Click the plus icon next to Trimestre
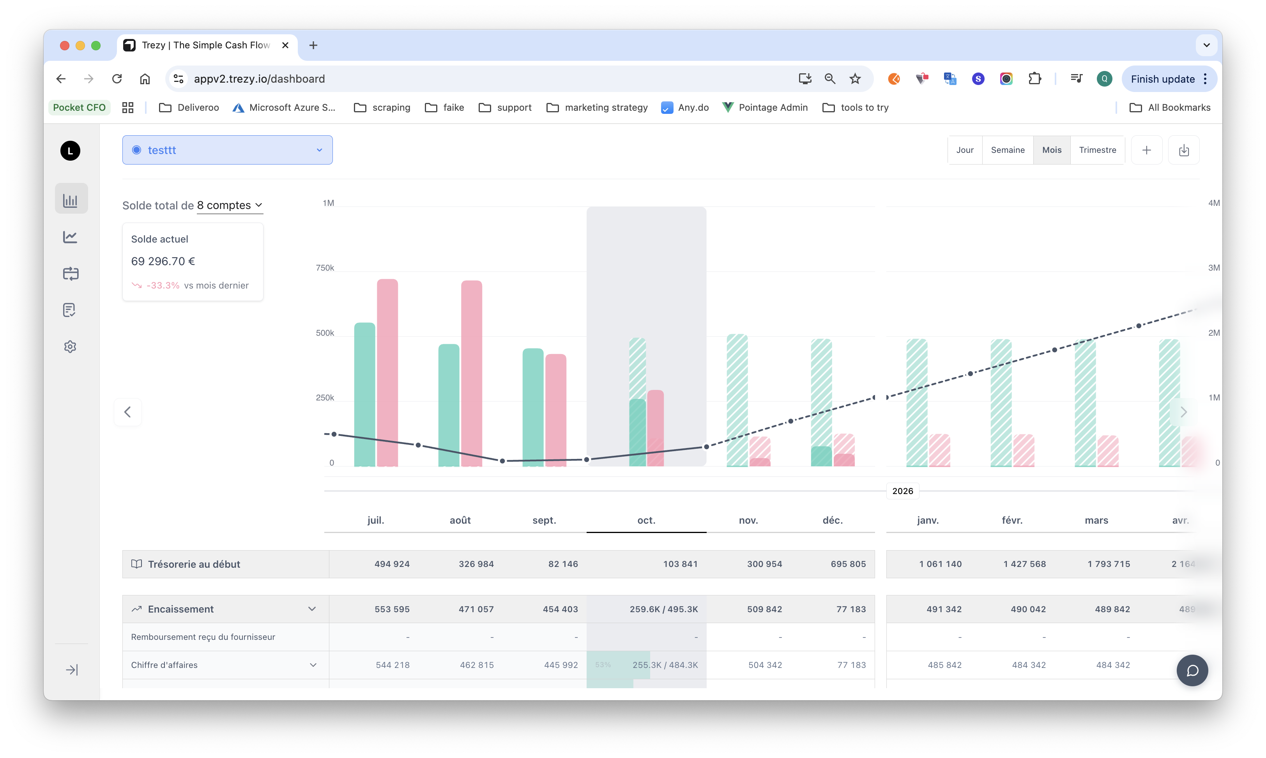The height and width of the screenshot is (758, 1266). (1147, 150)
